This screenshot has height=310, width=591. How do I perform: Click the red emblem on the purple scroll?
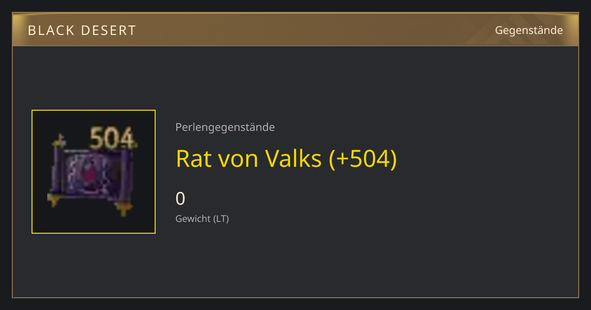tap(91, 175)
